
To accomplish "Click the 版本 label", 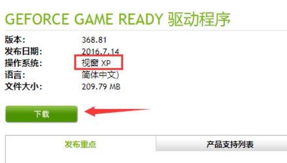I will coord(15,40).
